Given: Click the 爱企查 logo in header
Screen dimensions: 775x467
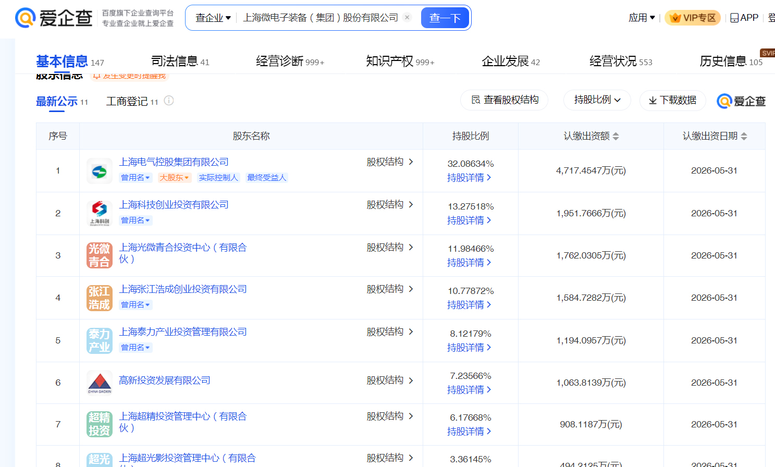Looking at the screenshot, I should point(54,18).
